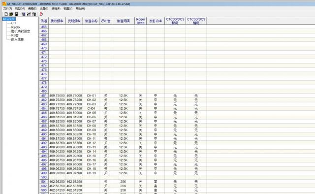315x194 pixels.
Task: Click receive frequency 462.56250 in row 501
Action: click(57, 182)
